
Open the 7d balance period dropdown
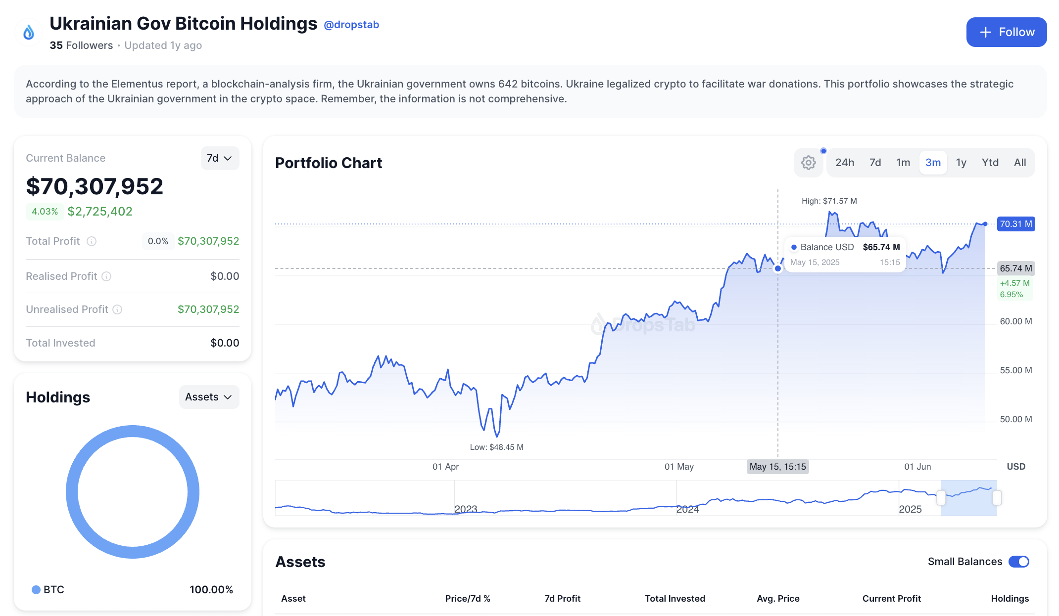coord(220,158)
